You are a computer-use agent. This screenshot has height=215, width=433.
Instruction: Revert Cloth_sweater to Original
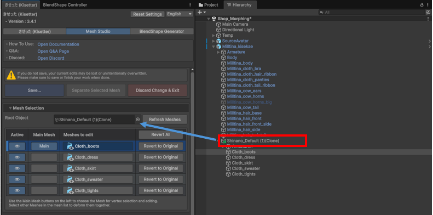[161, 179]
